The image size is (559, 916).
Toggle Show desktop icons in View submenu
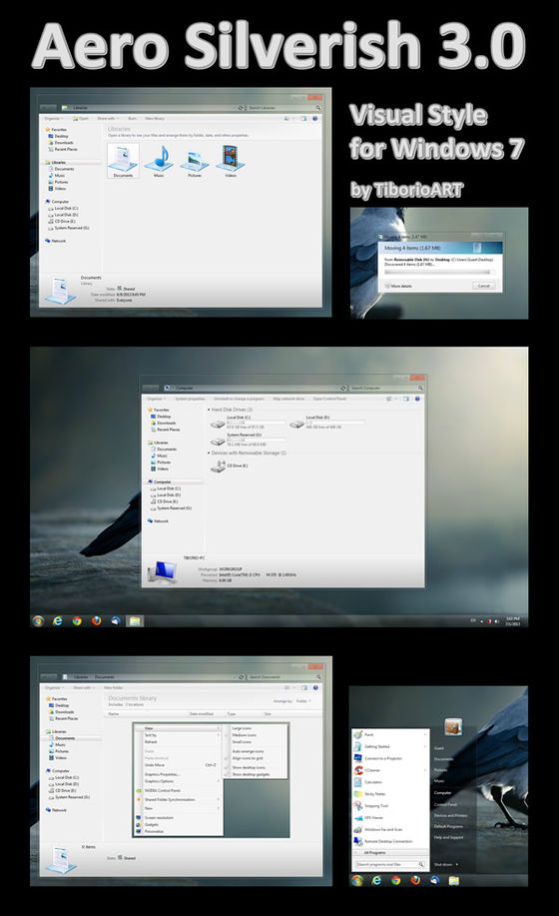(249, 767)
